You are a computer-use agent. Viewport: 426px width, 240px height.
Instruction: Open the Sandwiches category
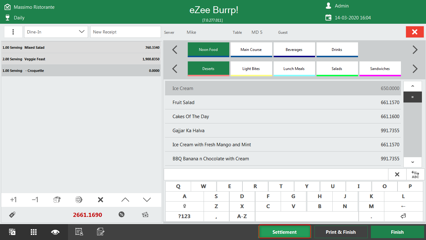point(380,69)
